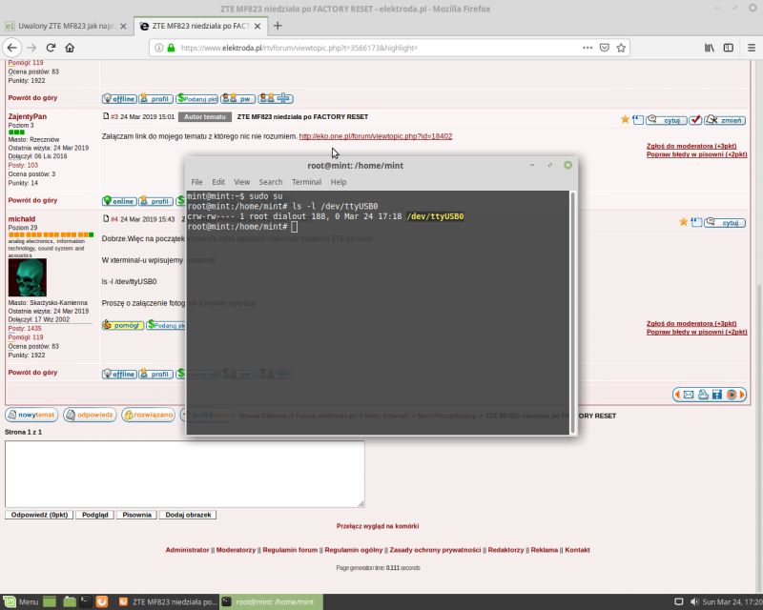Click the quick-quote icon on post #3
This screenshot has height=610, width=763.
(x=638, y=120)
